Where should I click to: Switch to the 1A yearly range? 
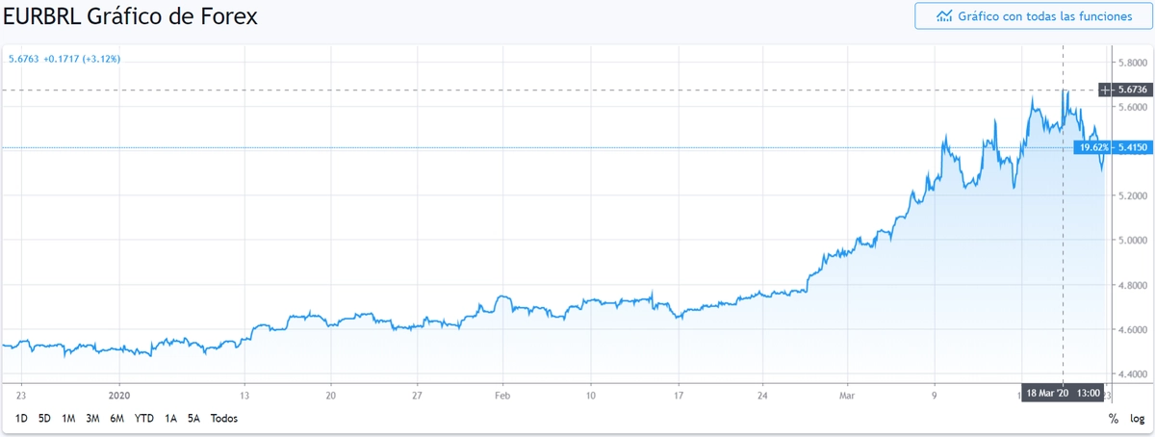pos(171,419)
